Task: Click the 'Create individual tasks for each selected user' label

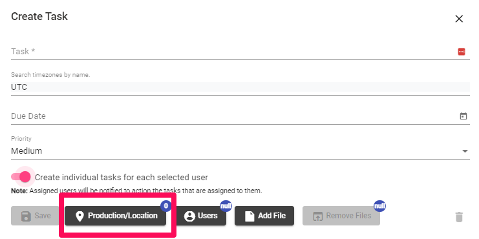Action: tap(122, 178)
